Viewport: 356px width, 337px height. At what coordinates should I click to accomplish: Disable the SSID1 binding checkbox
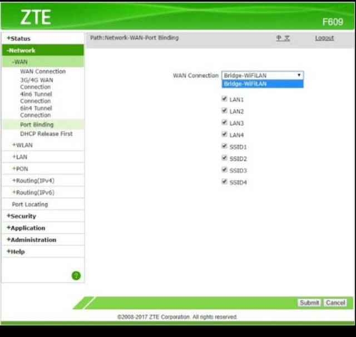coord(224,146)
